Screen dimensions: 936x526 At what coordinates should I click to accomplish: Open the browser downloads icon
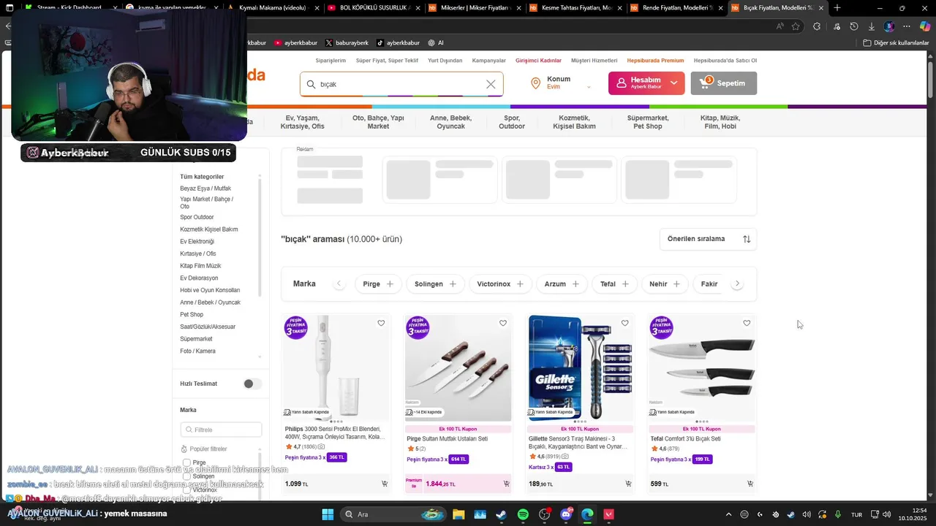coord(871,26)
